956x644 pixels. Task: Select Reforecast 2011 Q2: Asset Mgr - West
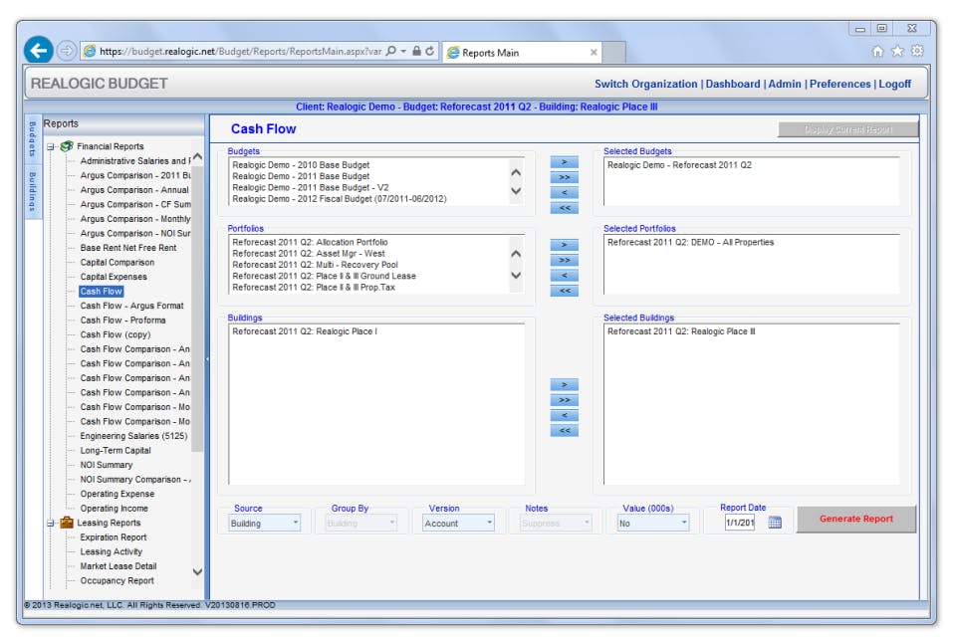(308, 254)
